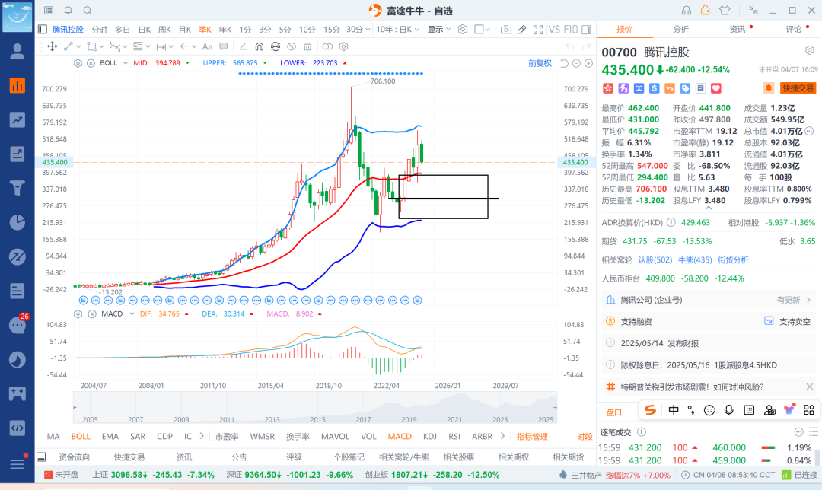Zoom in chart with plus circle
The height and width of the screenshot is (490, 822).
[588, 63]
